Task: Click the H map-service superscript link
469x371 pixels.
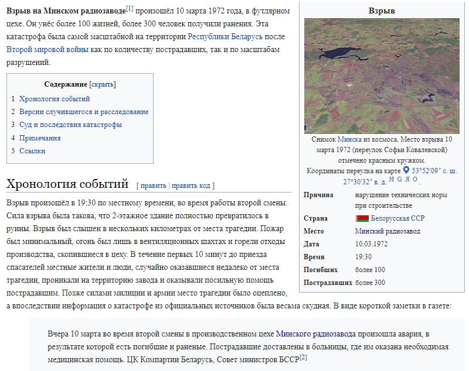Action: tap(392, 179)
